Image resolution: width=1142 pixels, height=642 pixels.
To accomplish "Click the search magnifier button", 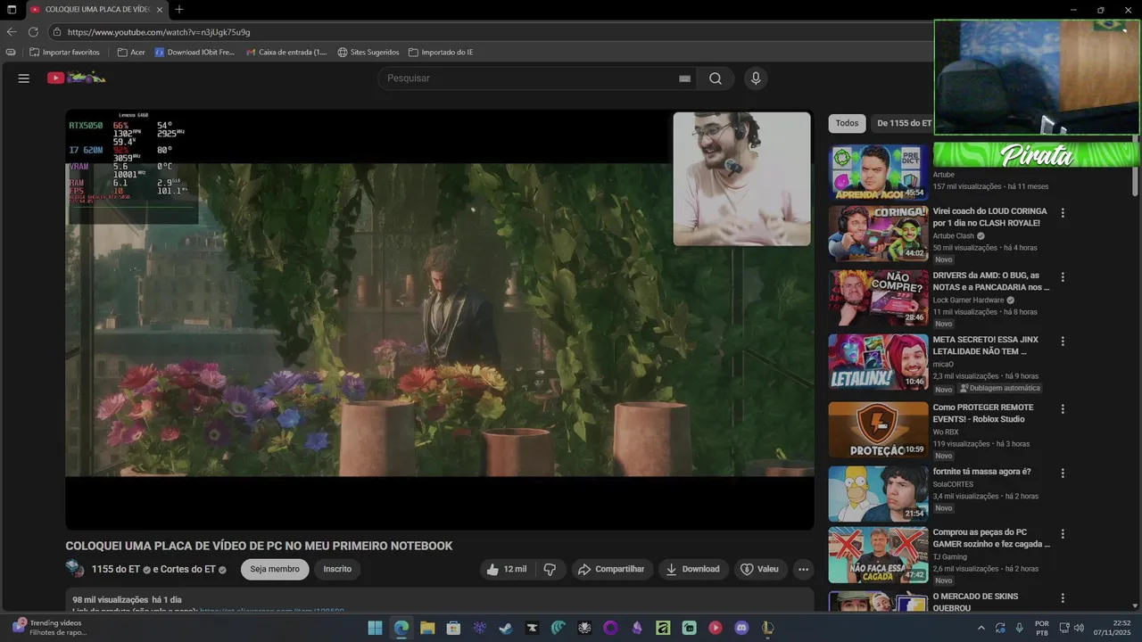I will (x=716, y=78).
